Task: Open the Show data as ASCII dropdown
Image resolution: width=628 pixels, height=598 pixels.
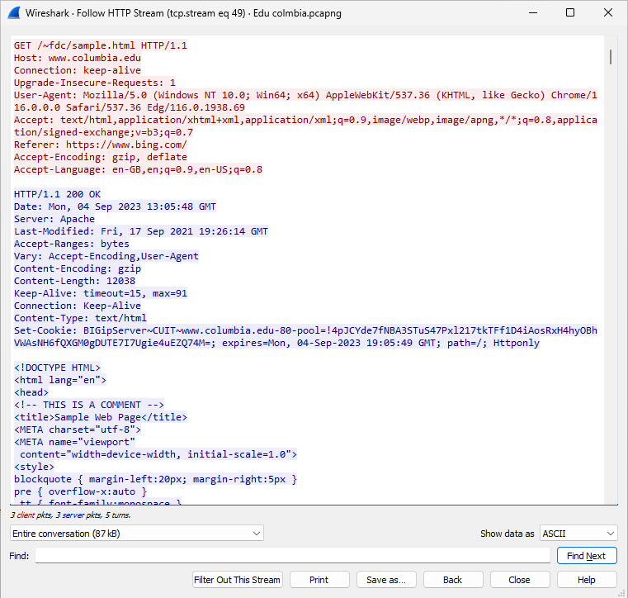Action: (578, 534)
